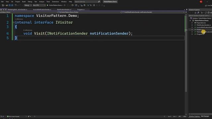
Task: Expand the Program.cs tree node arrow
Action: coord(192,34)
